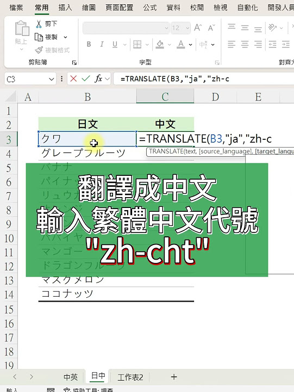The image size is (294, 392).
Task: Click the Fill Color bucket icon
Action: [160, 45]
